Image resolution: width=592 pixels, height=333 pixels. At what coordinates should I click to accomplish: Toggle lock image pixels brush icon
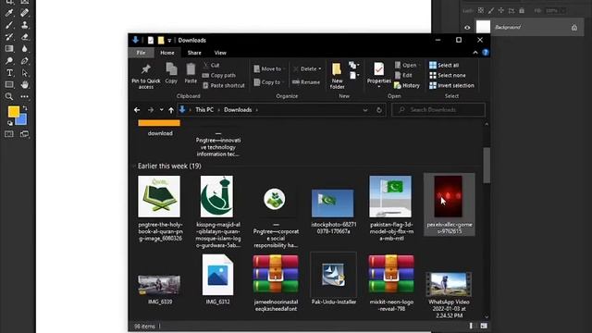pos(491,11)
